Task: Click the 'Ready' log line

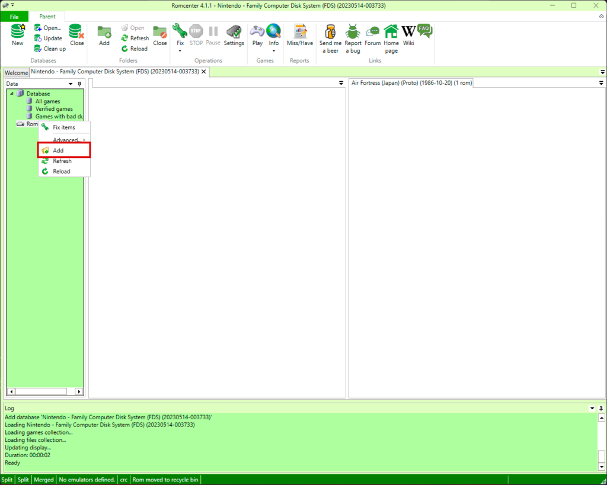Action: [x=12, y=462]
